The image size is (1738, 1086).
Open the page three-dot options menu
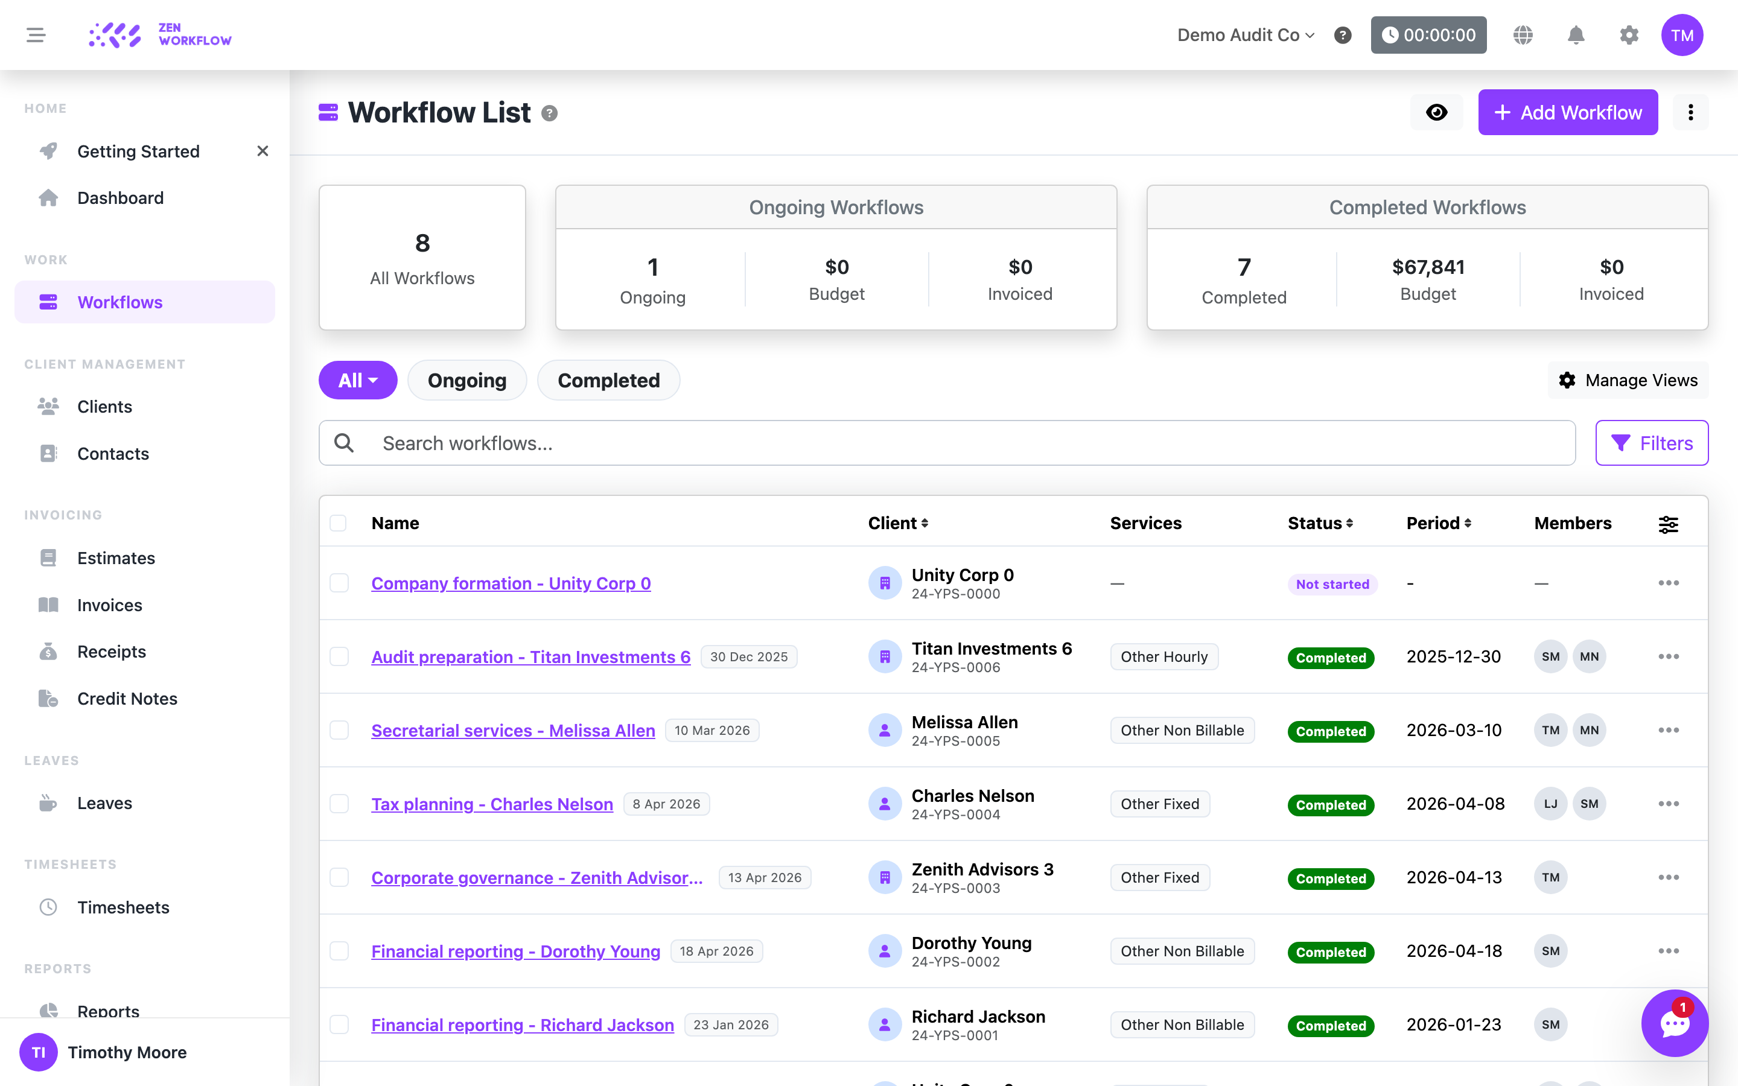(1690, 113)
